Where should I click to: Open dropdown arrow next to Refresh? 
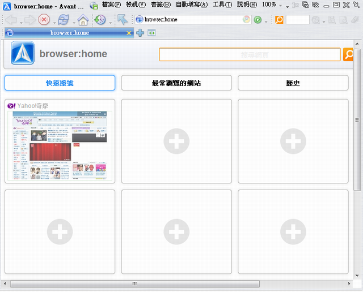73,21
